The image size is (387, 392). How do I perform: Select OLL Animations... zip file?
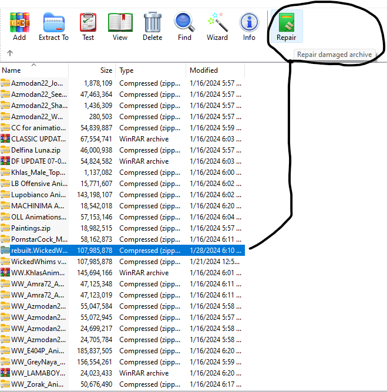click(x=122, y=217)
